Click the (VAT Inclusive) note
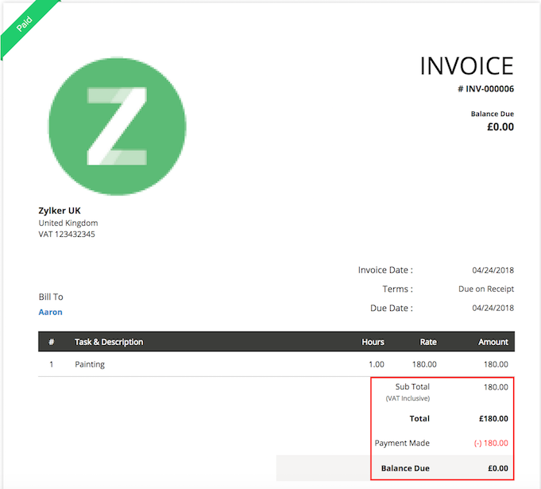The image size is (541, 489). tap(408, 398)
